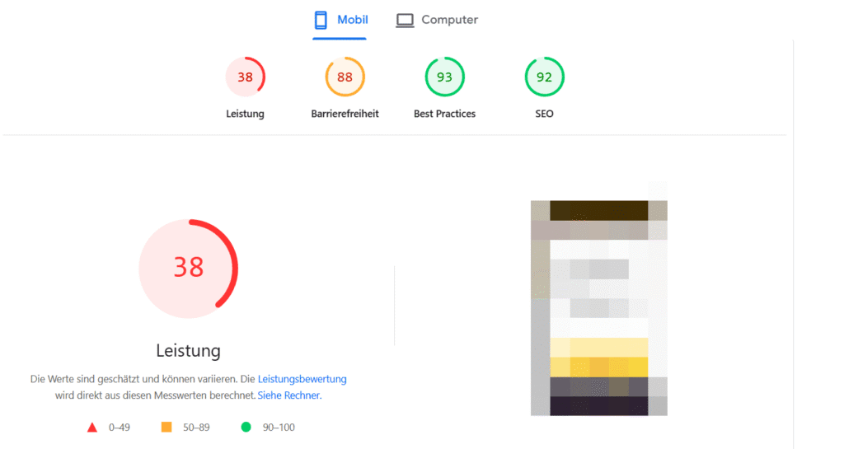Open the SEO score gauge showing 92
This screenshot has width=844, height=449.
[544, 77]
